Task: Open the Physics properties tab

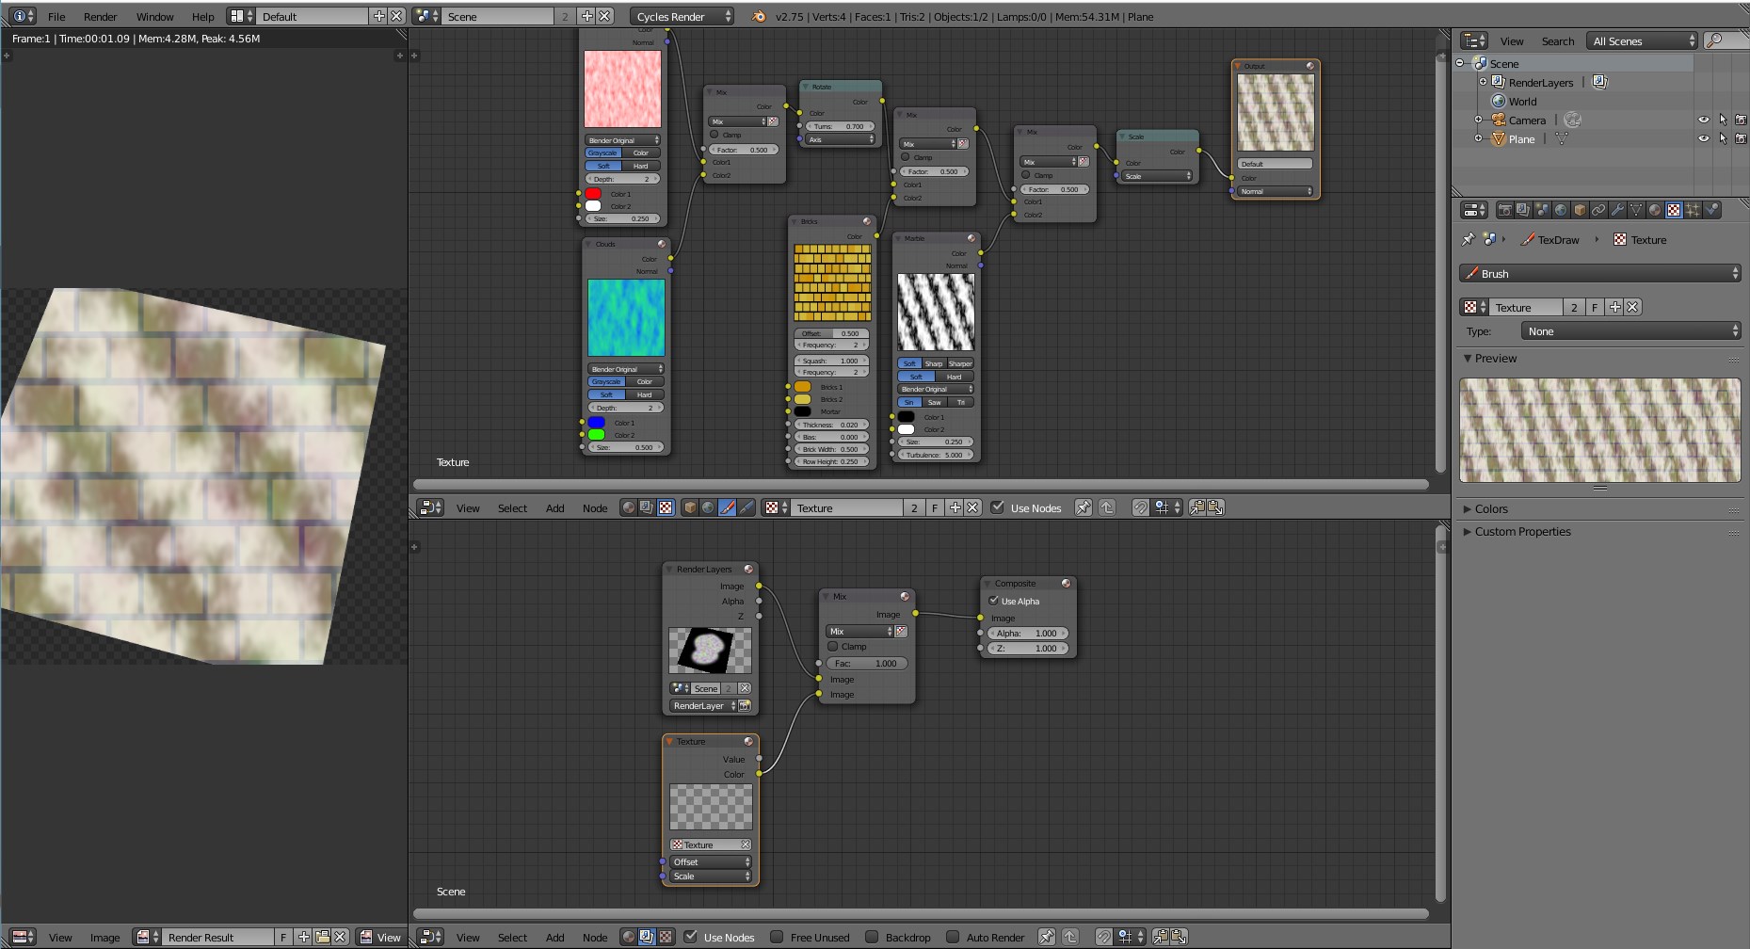Action: [x=1711, y=210]
